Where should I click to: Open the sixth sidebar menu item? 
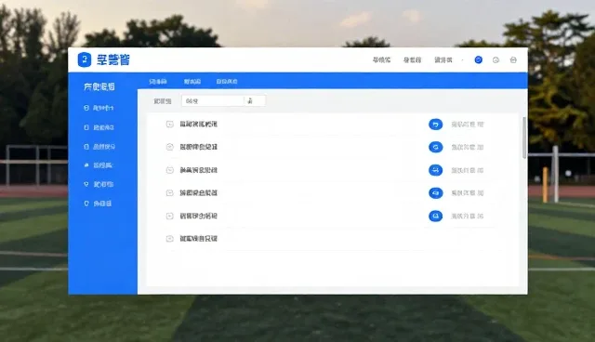(98, 204)
